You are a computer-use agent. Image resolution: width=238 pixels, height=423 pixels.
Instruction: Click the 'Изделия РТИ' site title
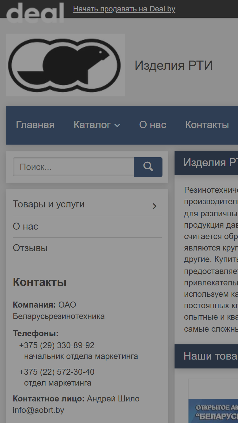click(x=174, y=66)
